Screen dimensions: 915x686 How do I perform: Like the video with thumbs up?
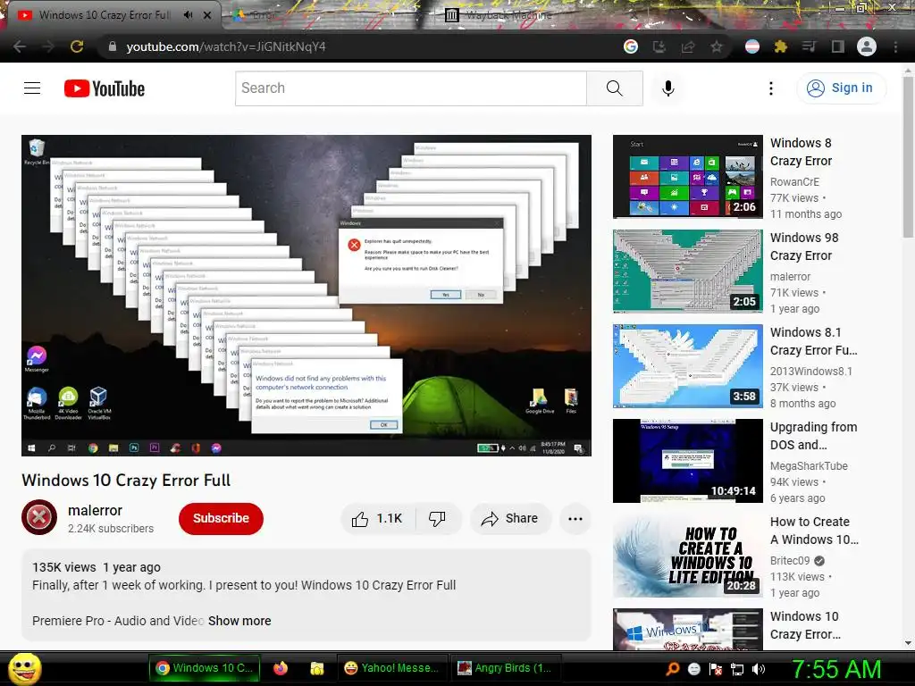click(x=378, y=519)
